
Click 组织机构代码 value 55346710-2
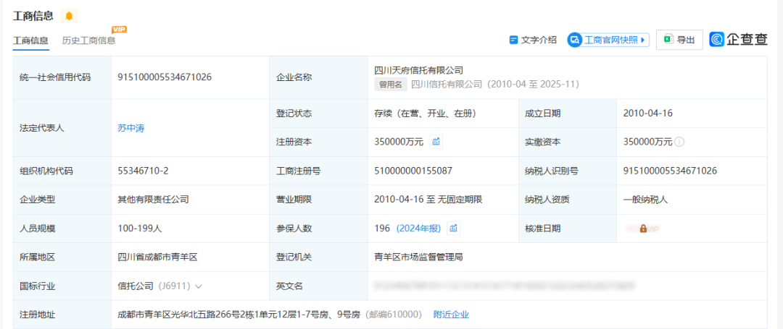tap(143, 171)
